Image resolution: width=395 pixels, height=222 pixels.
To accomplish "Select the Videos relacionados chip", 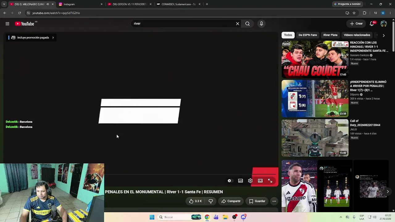I will (357, 35).
